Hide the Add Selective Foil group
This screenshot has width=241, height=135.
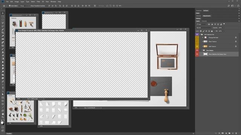[197, 34]
